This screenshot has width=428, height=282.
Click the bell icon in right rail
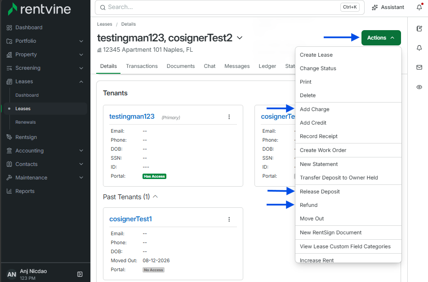coord(419,48)
